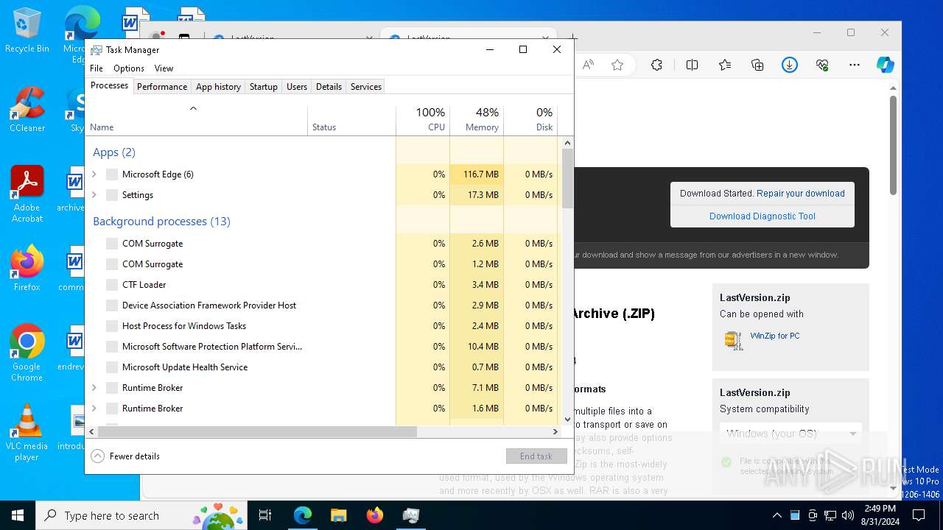
Task: Select Host Process for Windows Tasks
Action: pos(323,326)
